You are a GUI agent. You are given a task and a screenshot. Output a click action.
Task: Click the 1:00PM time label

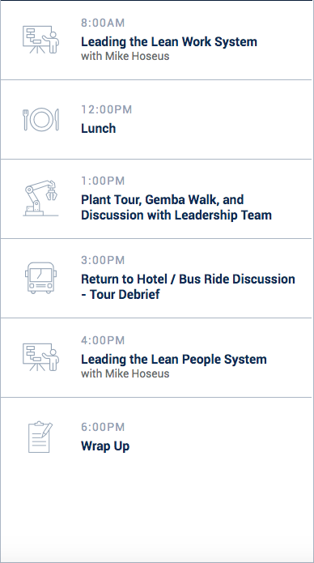coord(103,181)
